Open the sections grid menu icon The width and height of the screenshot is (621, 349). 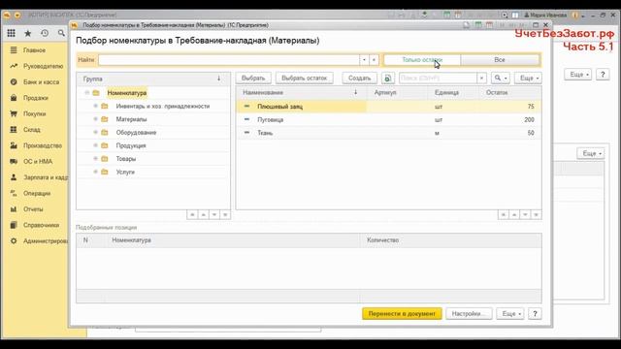click(11, 33)
